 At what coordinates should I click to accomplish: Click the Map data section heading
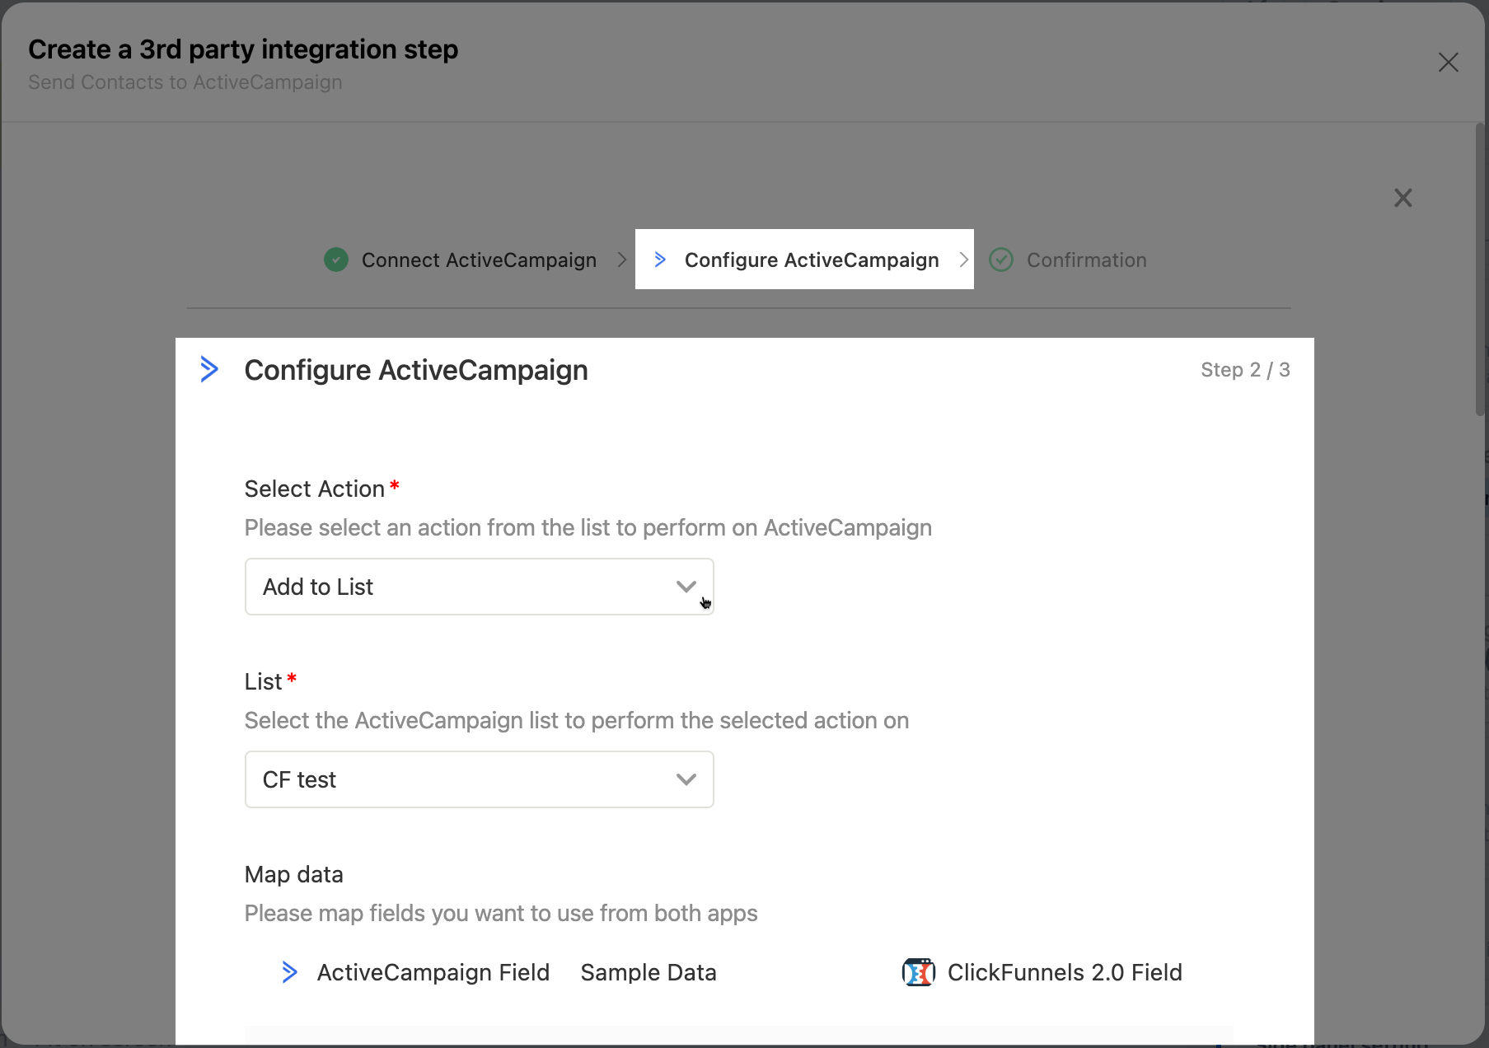294,874
